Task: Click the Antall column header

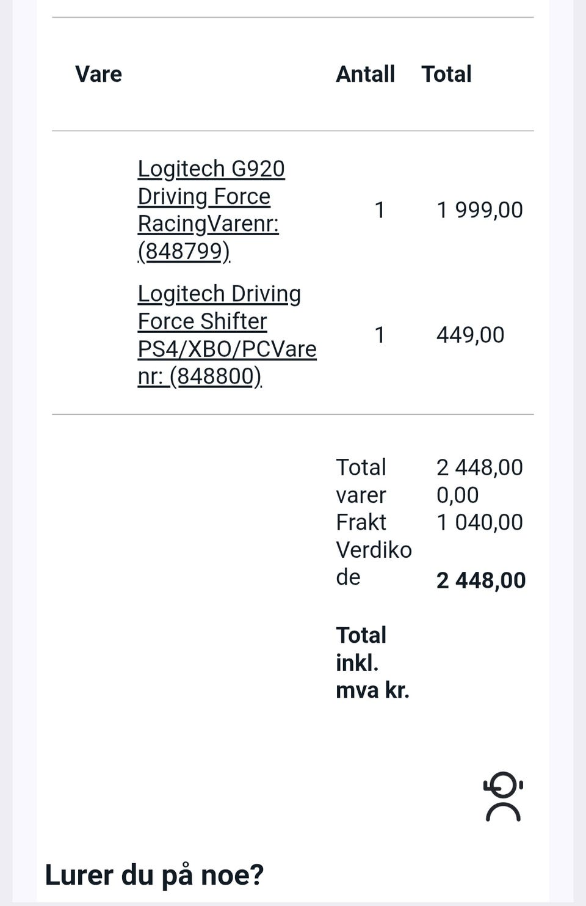Action: point(365,74)
